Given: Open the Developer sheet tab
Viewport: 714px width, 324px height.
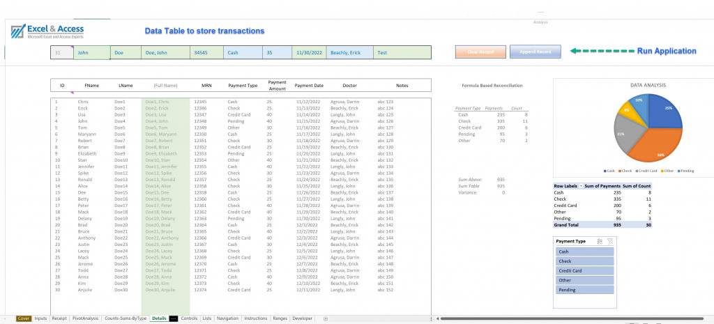Looking at the screenshot, I should coord(303,318).
